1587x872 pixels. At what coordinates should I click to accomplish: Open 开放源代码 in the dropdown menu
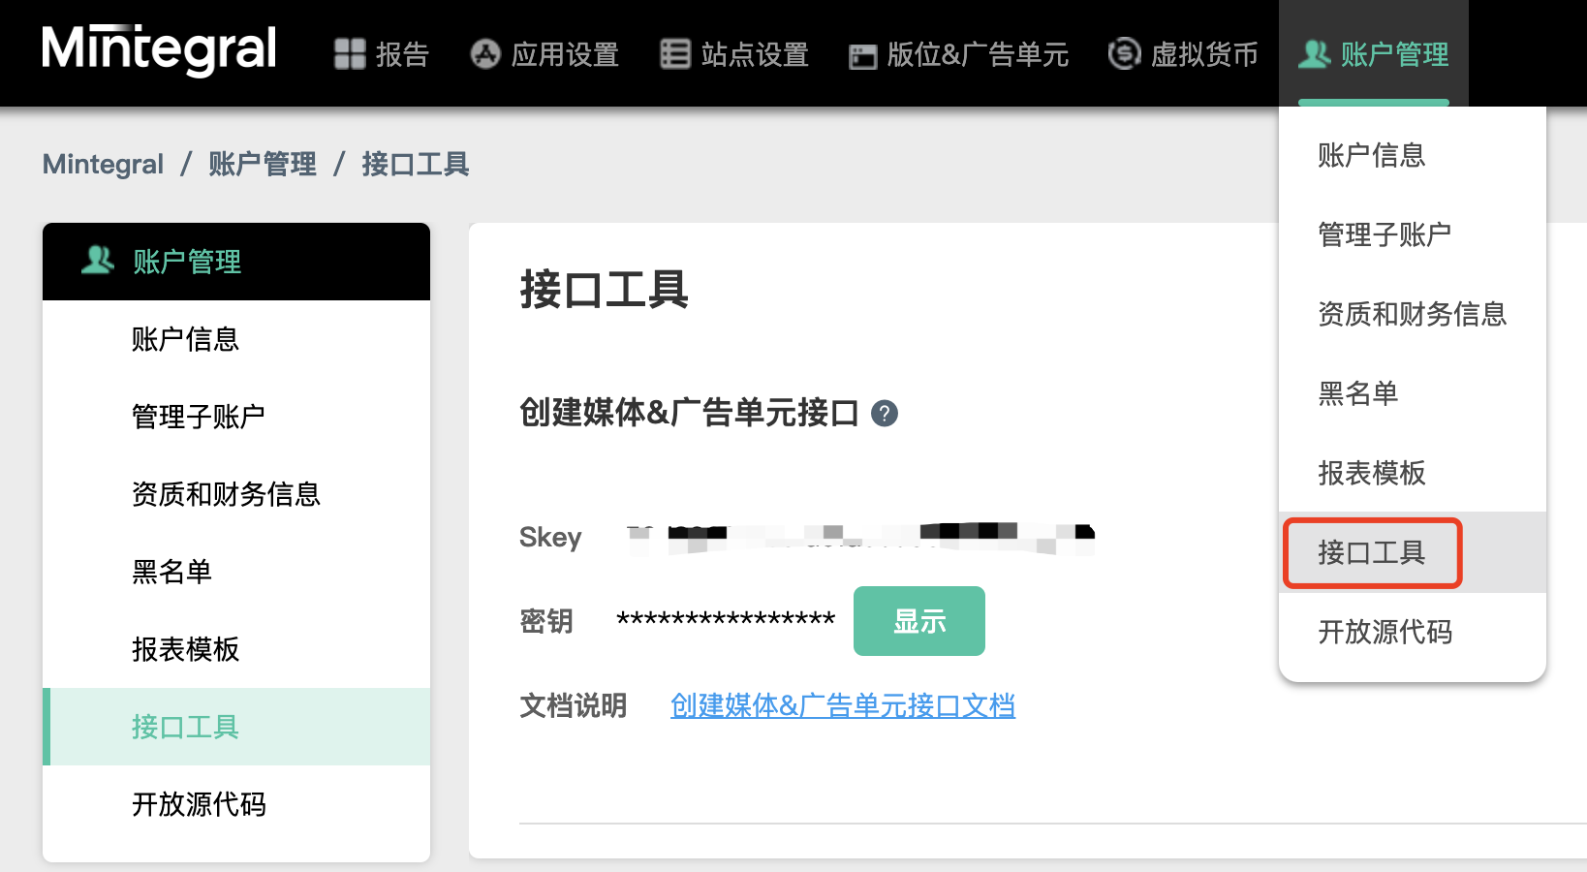tap(1385, 632)
